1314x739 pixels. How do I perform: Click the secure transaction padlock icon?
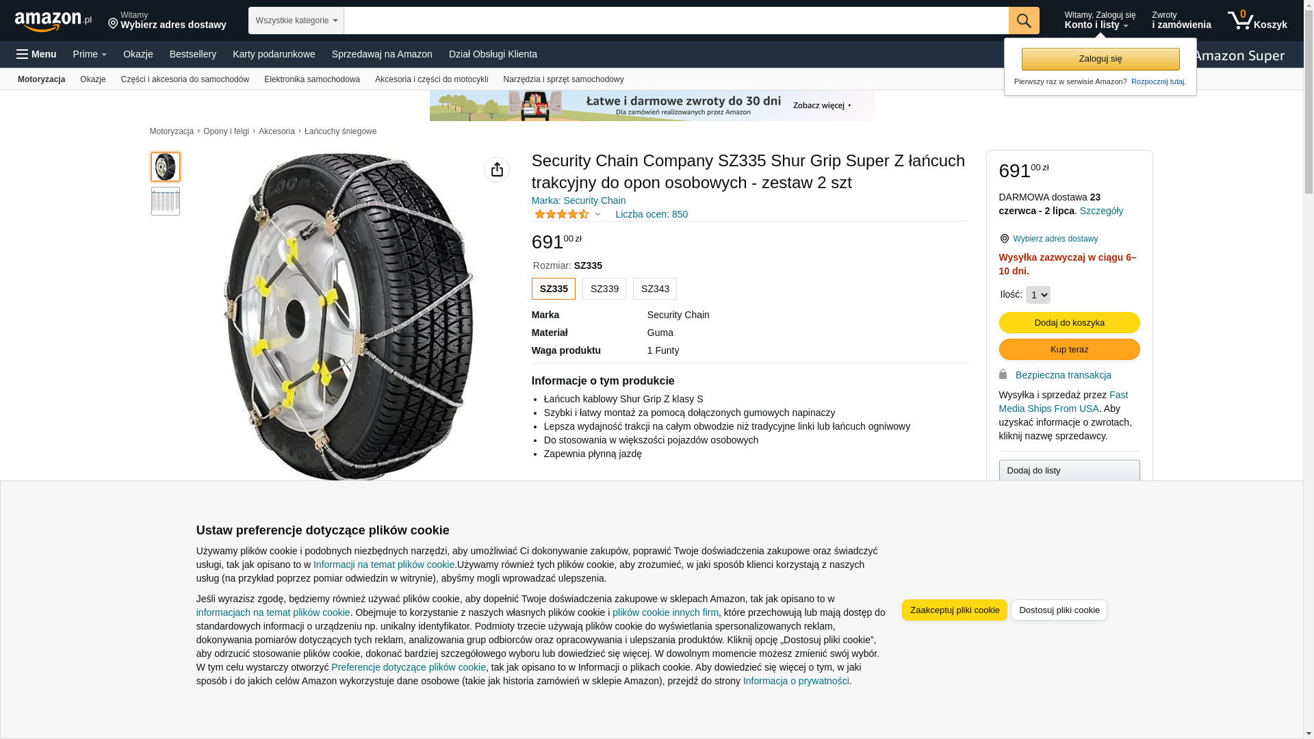1003,374
